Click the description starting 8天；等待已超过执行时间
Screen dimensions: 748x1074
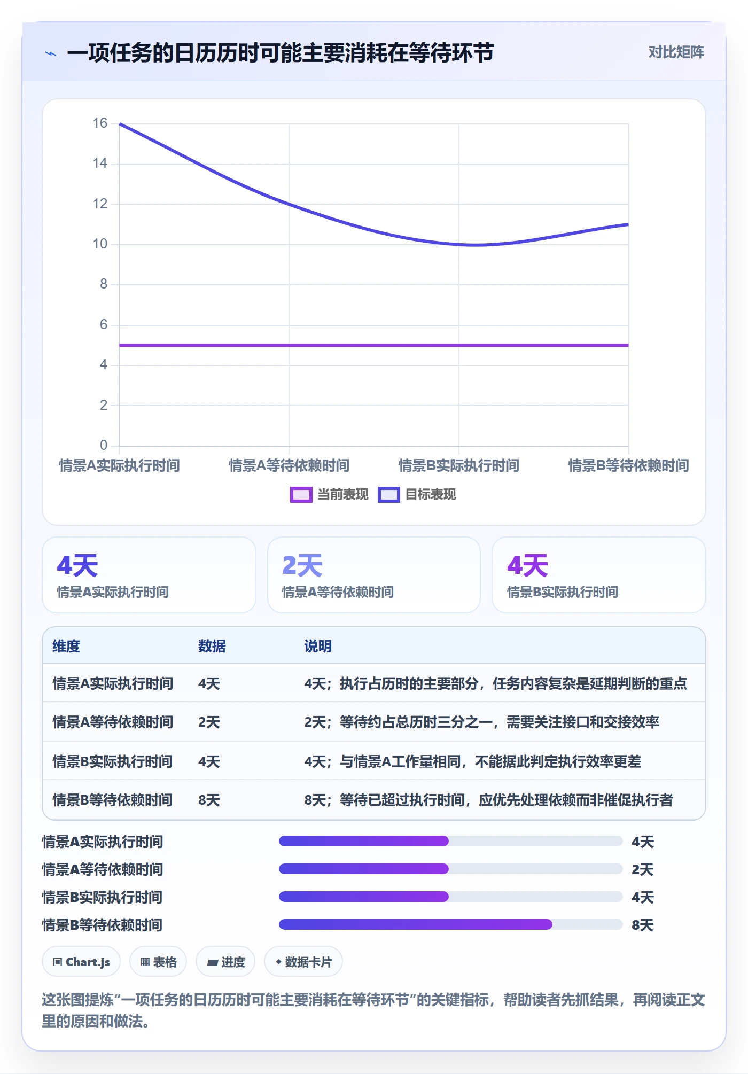point(488,800)
